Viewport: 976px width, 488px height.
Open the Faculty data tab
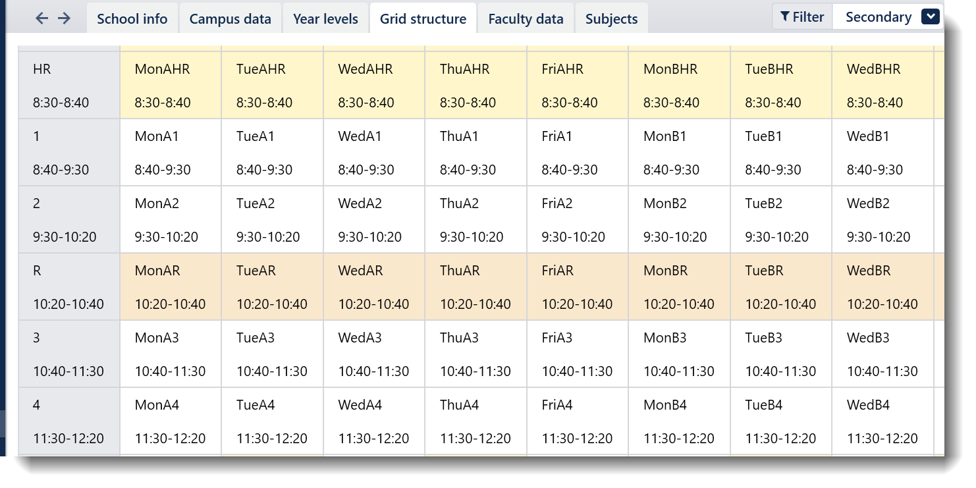tap(526, 19)
